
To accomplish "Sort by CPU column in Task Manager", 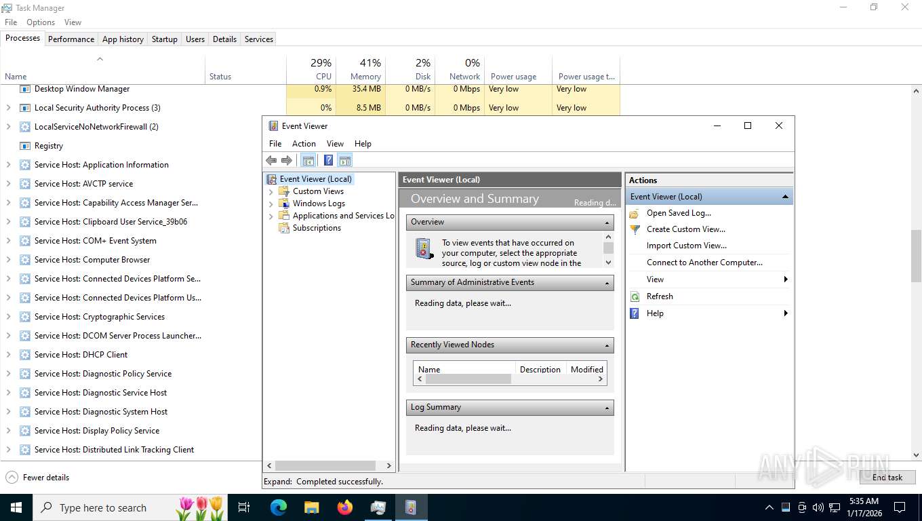I will (310, 69).
